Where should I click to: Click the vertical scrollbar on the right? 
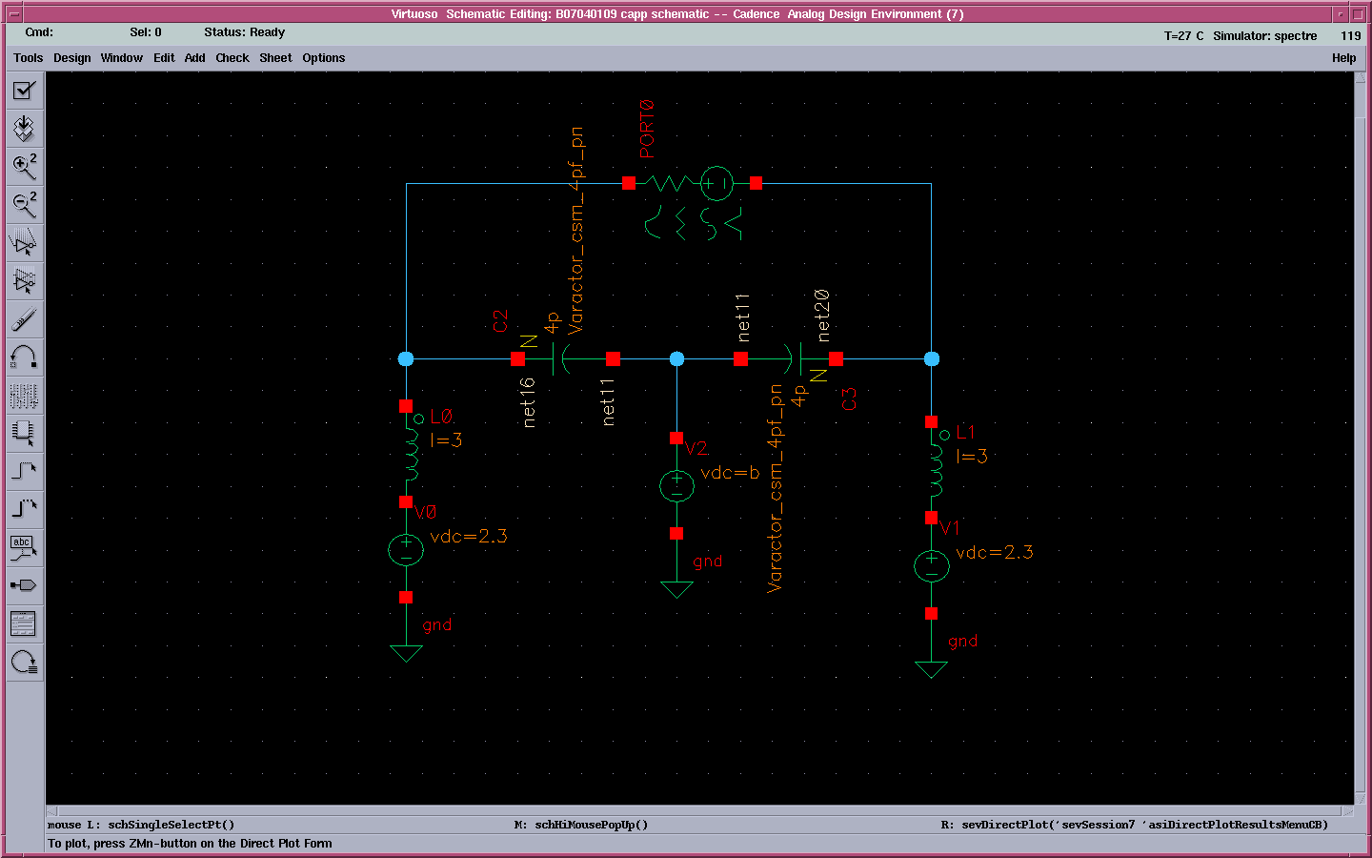click(1361, 439)
